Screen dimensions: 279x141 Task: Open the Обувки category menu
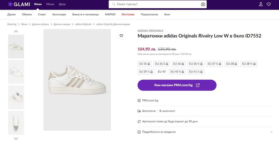(27, 14)
